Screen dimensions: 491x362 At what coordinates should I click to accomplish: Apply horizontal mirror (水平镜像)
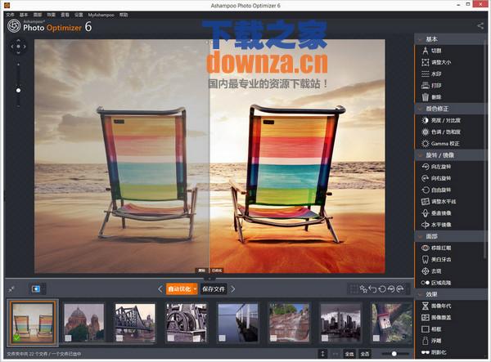(x=436, y=225)
